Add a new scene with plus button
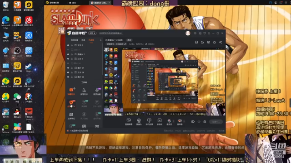291x163 pixels. (x=100, y=40)
